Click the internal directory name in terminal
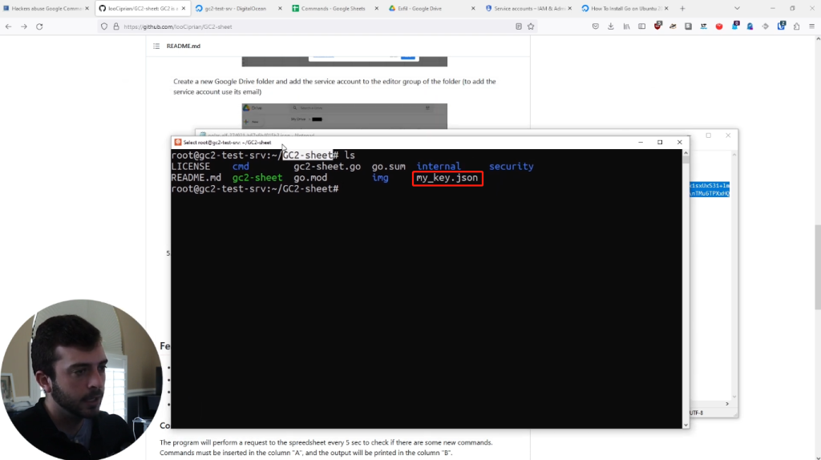The height and width of the screenshot is (460, 821). tap(439, 167)
